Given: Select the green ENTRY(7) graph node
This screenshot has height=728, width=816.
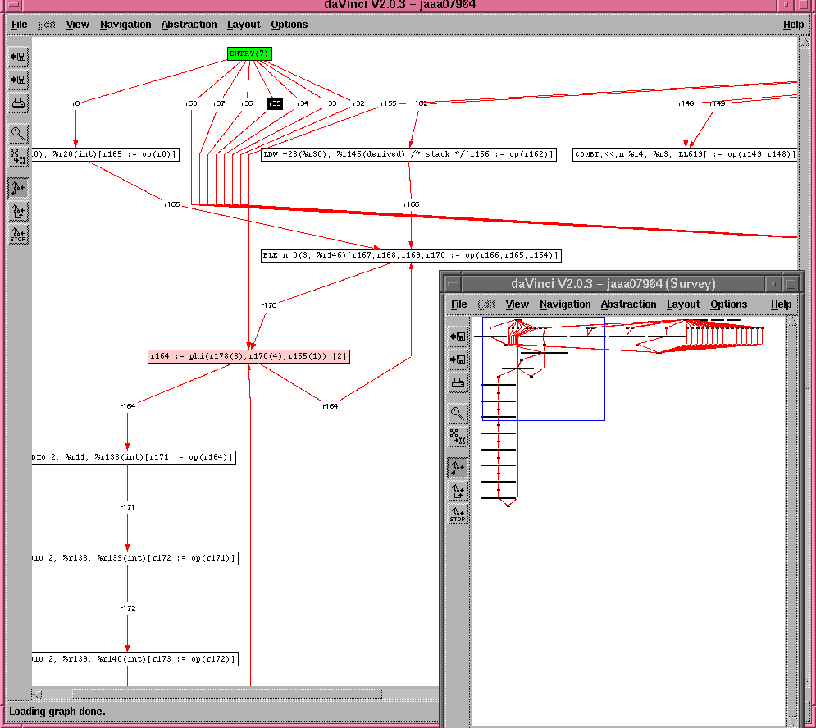Looking at the screenshot, I should click(248, 53).
